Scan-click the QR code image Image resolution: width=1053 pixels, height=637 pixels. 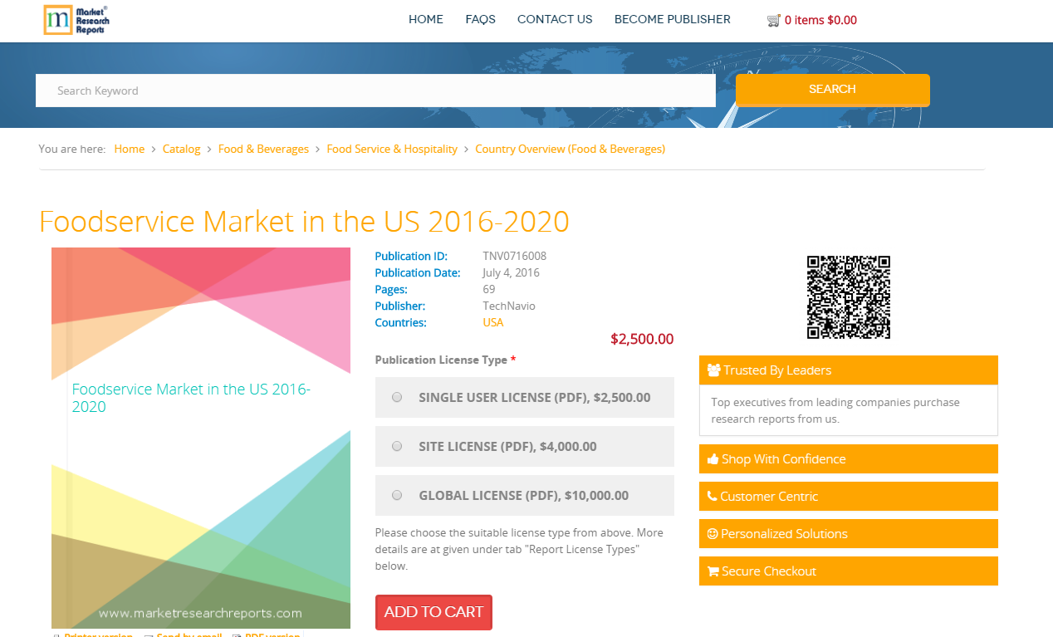point(848,296)
